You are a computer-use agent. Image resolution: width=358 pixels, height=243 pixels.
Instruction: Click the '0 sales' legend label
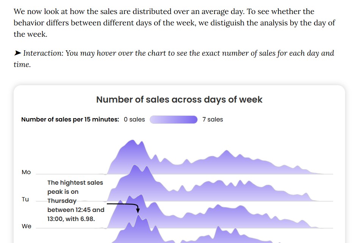pos(134,119)
